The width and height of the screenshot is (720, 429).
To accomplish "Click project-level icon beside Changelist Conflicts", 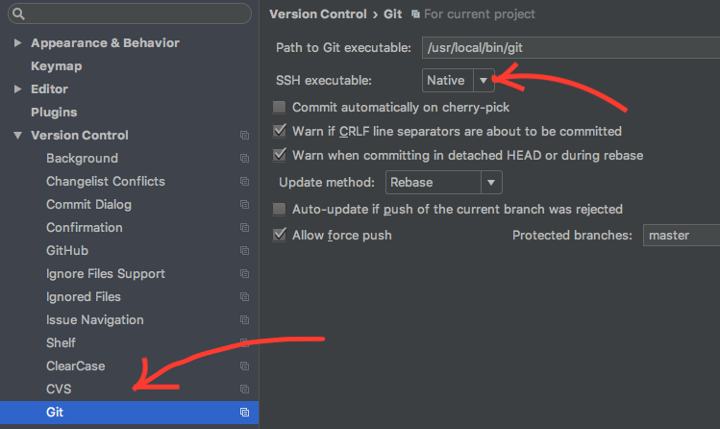I will (244, 182).
